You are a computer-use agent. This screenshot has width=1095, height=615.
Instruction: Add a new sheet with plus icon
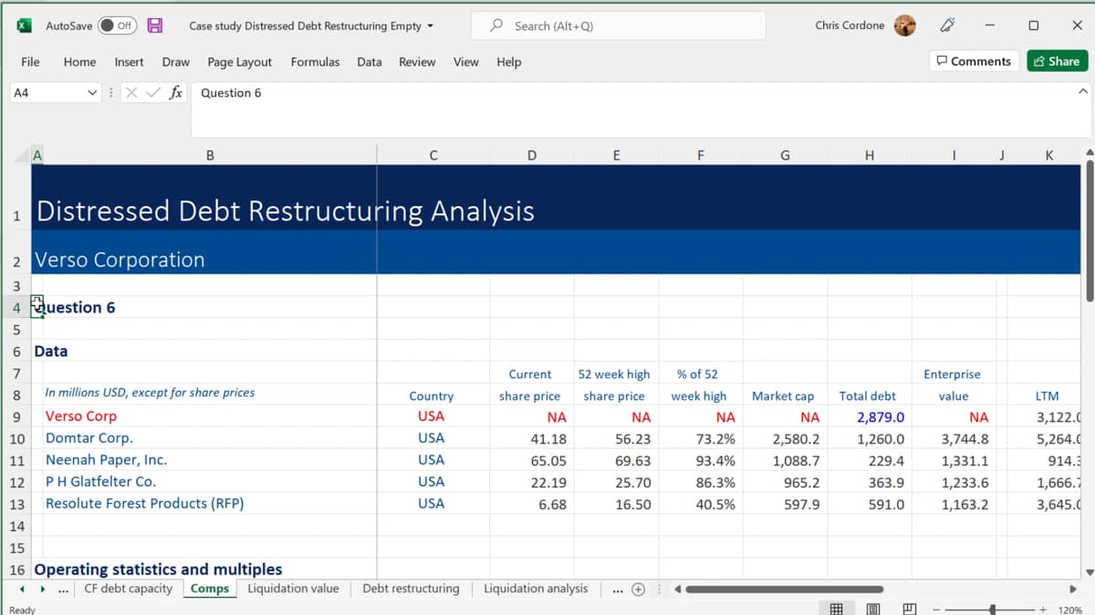(639, 589)
